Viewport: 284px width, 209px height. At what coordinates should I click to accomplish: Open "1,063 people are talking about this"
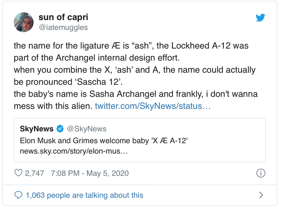(x=84, y=195)
